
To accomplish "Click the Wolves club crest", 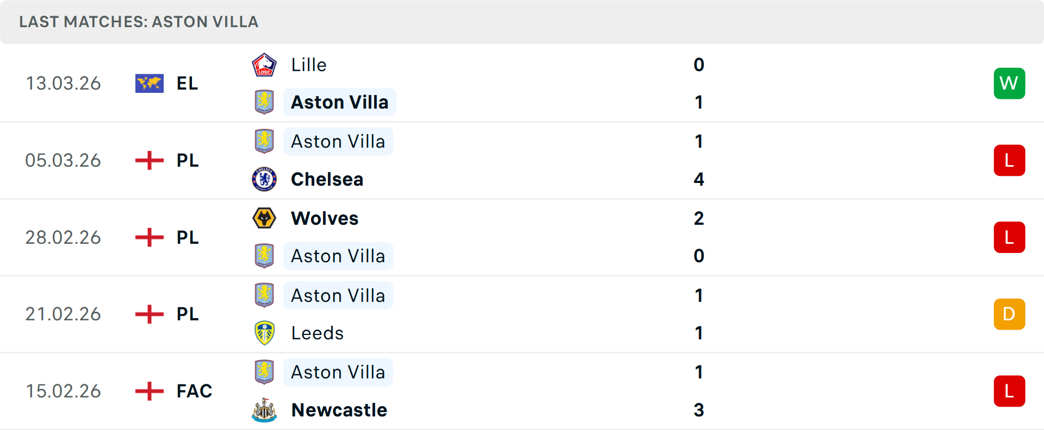I will [264, 218].
